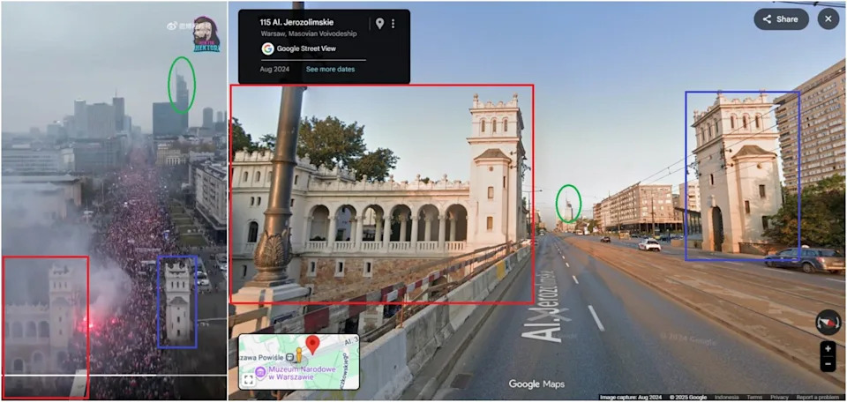
Task: Open the Privacy link in footer
Action: [779, 398]
